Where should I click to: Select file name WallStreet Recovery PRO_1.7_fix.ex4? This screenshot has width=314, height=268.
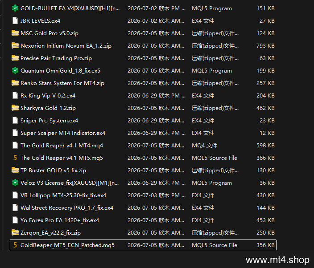tap(67, 208)
